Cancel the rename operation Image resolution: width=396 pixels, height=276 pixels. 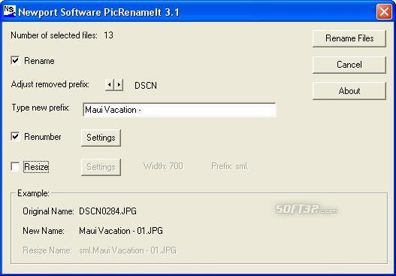pyautogui.click(x=349, y=65)
